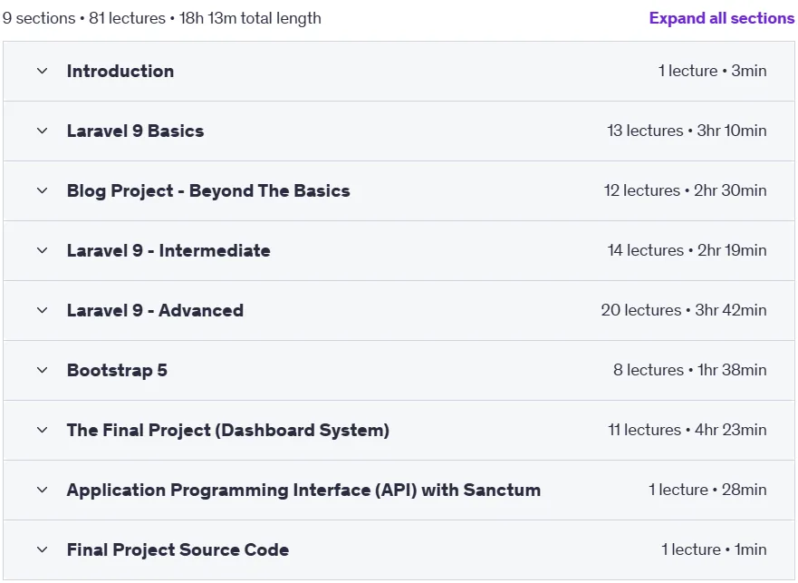The width and height of the screenshot is (798, 583).
Task: Toggle chevron for Laravel 9 - Intermediate
Action: coord(43,251)
